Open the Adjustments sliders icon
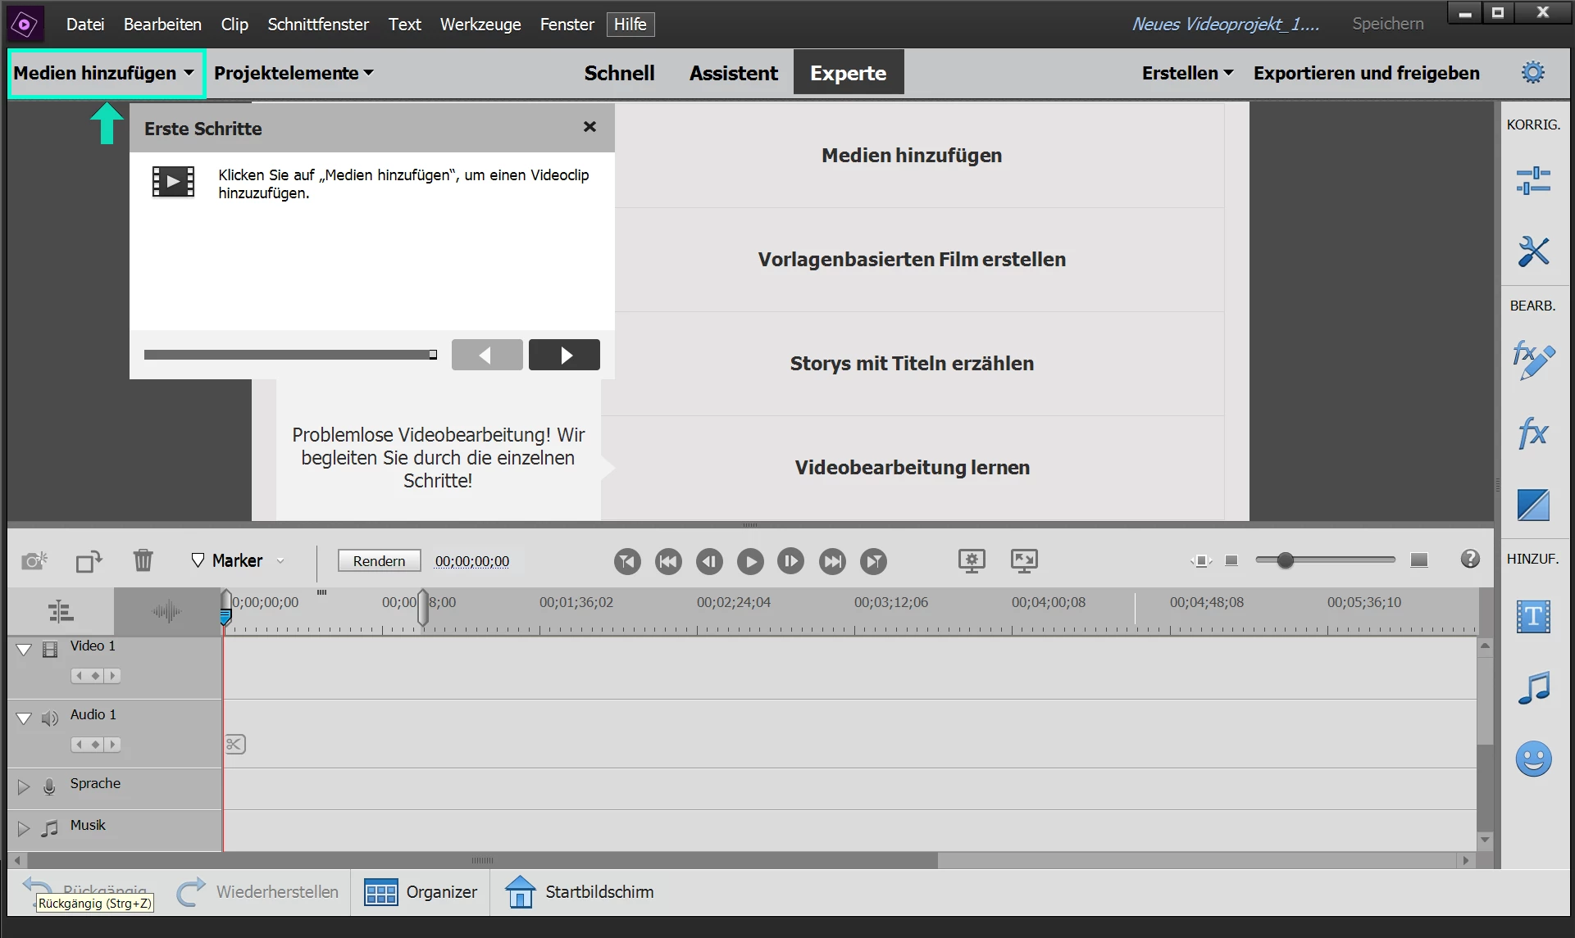 (1532, 180)
